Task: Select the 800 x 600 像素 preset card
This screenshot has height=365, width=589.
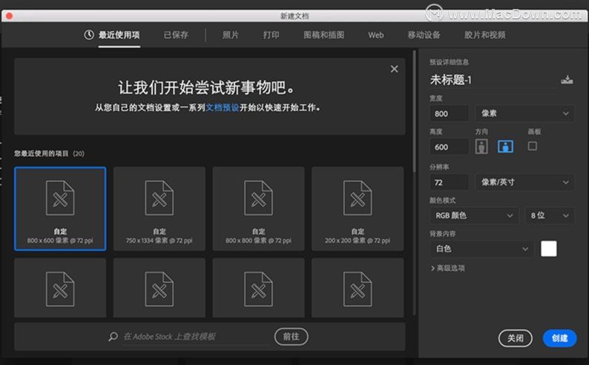Action: 60,209
